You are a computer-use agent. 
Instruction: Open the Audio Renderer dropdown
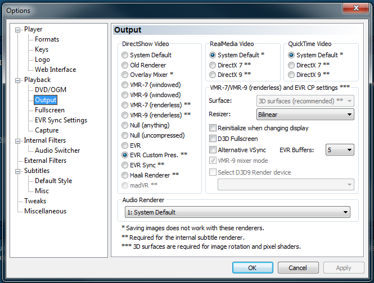pyautogui.click(x=237, y=212)
